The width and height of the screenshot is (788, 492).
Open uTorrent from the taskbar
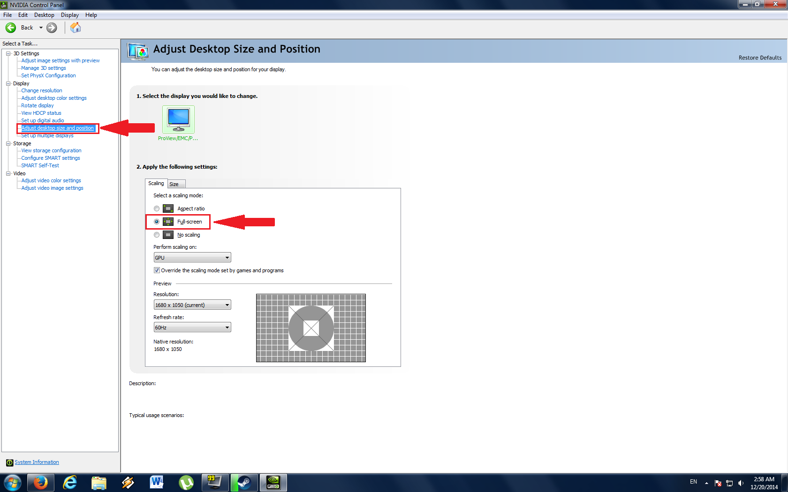tap(186, 483)
